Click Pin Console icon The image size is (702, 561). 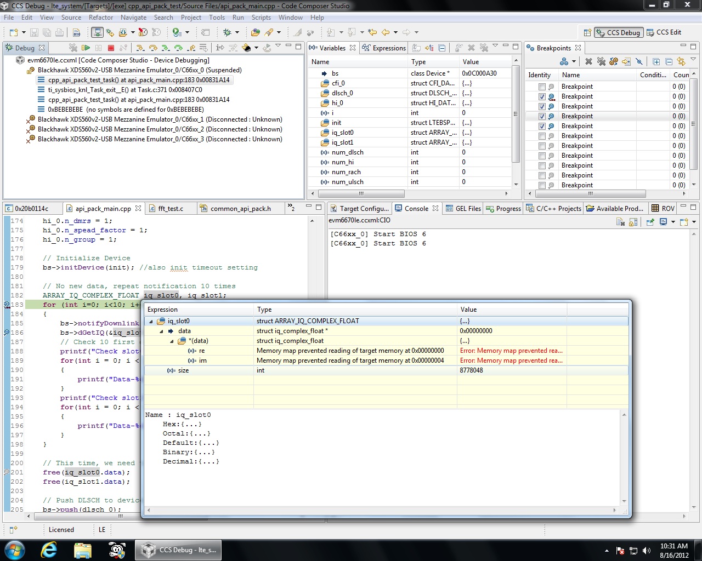tap(650, 222)
